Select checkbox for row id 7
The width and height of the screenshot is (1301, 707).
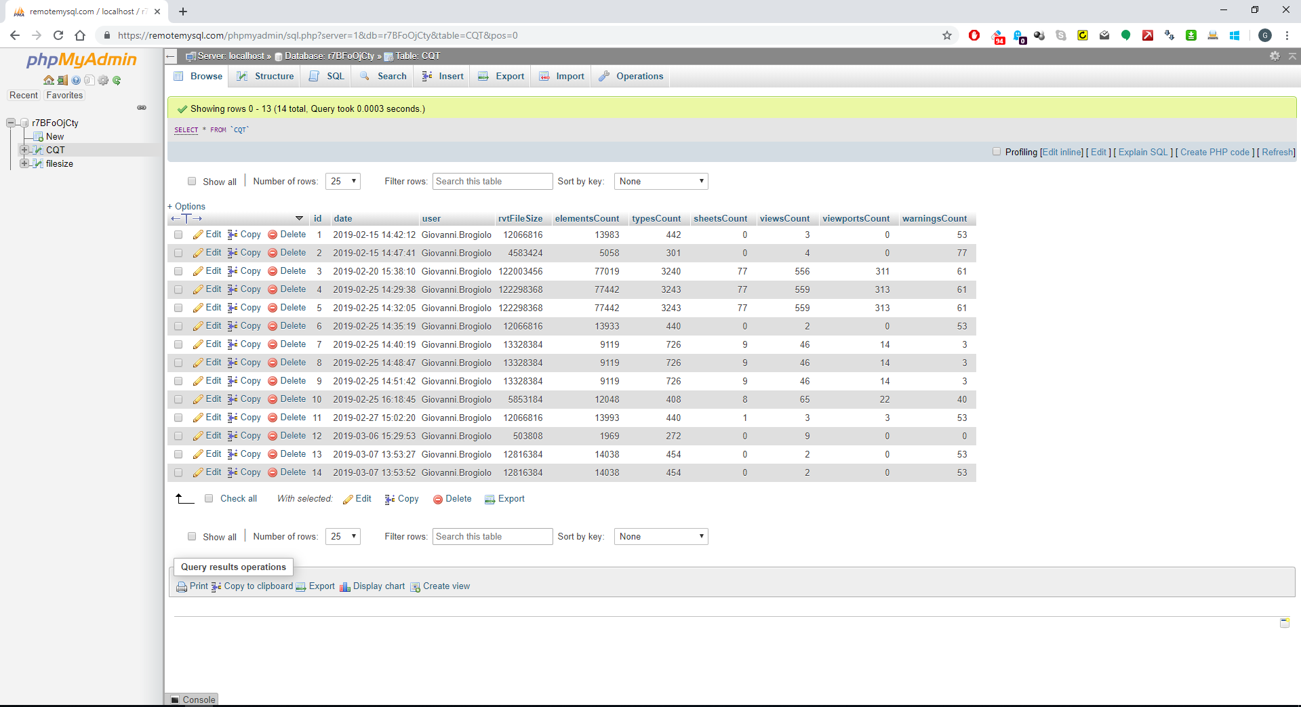click(x=178, y=344)
